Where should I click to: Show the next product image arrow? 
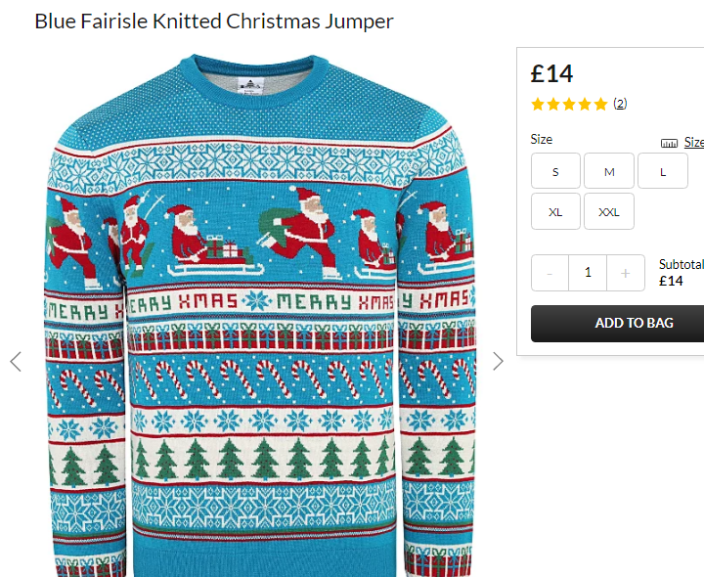pos(498,361)
